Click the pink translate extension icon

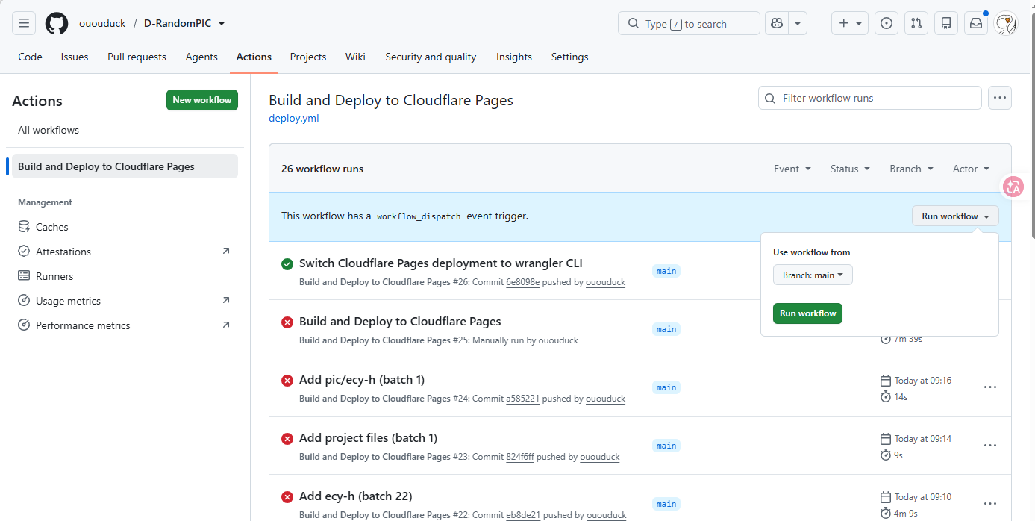click(1013, 187)
